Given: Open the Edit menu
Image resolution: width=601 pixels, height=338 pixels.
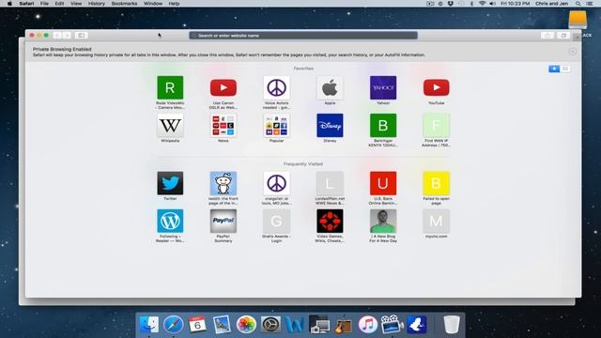Looking at the screenshot, I should [59, 4].
